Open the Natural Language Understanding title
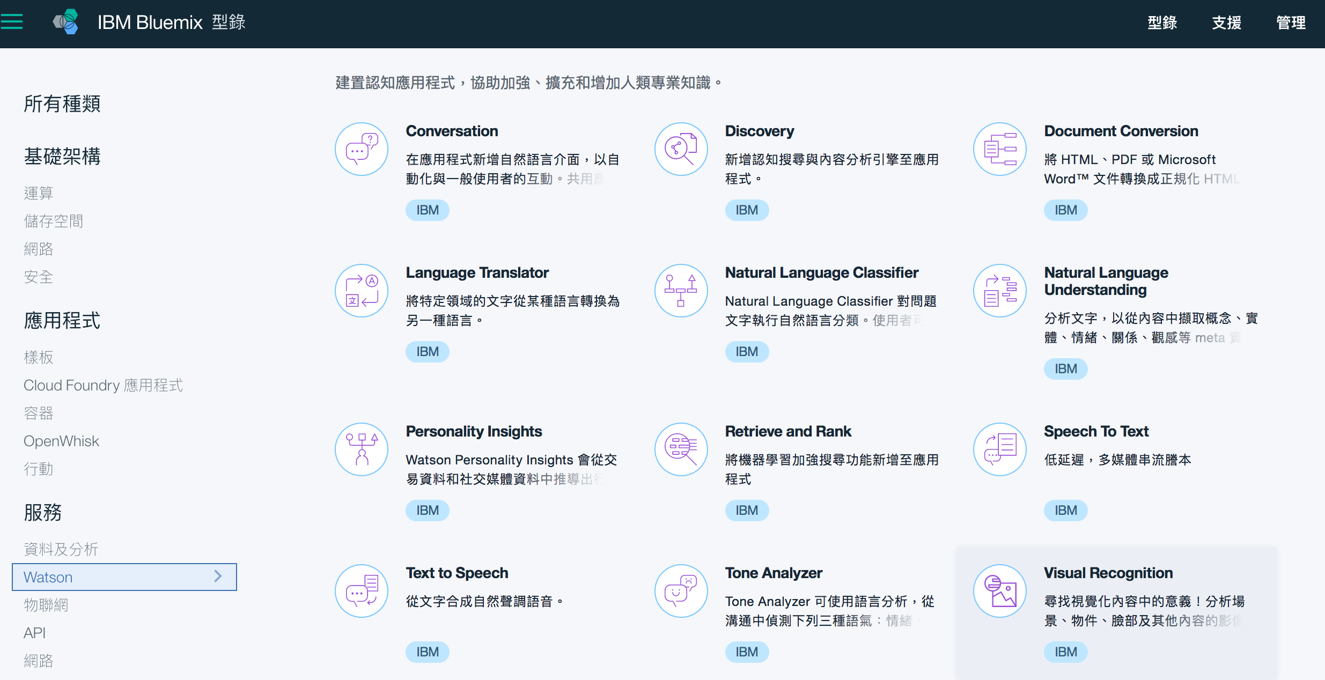The image size is (1325, 680). 1106,281
